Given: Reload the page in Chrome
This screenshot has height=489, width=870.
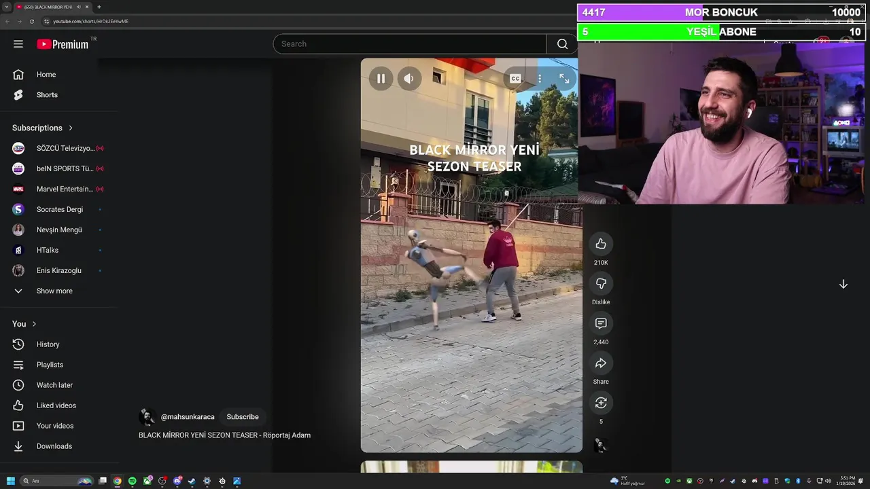Looking at the screenshot, I should click(x=31, y=21).
